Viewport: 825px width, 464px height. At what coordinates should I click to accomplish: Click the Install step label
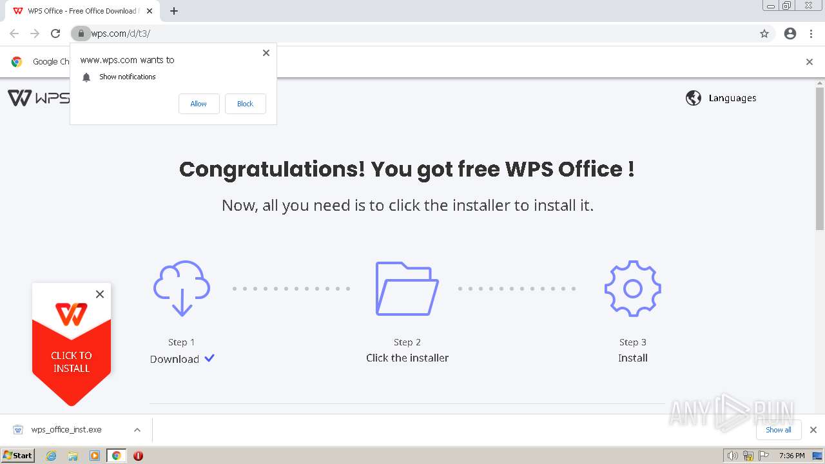pyautogui.click(x=633, y=358)
